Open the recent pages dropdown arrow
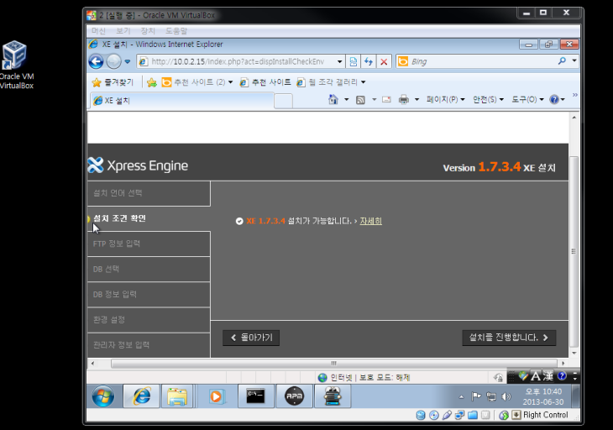Image resolution: width=613 pixels, height=430 pixels. (x=128, y=61)
